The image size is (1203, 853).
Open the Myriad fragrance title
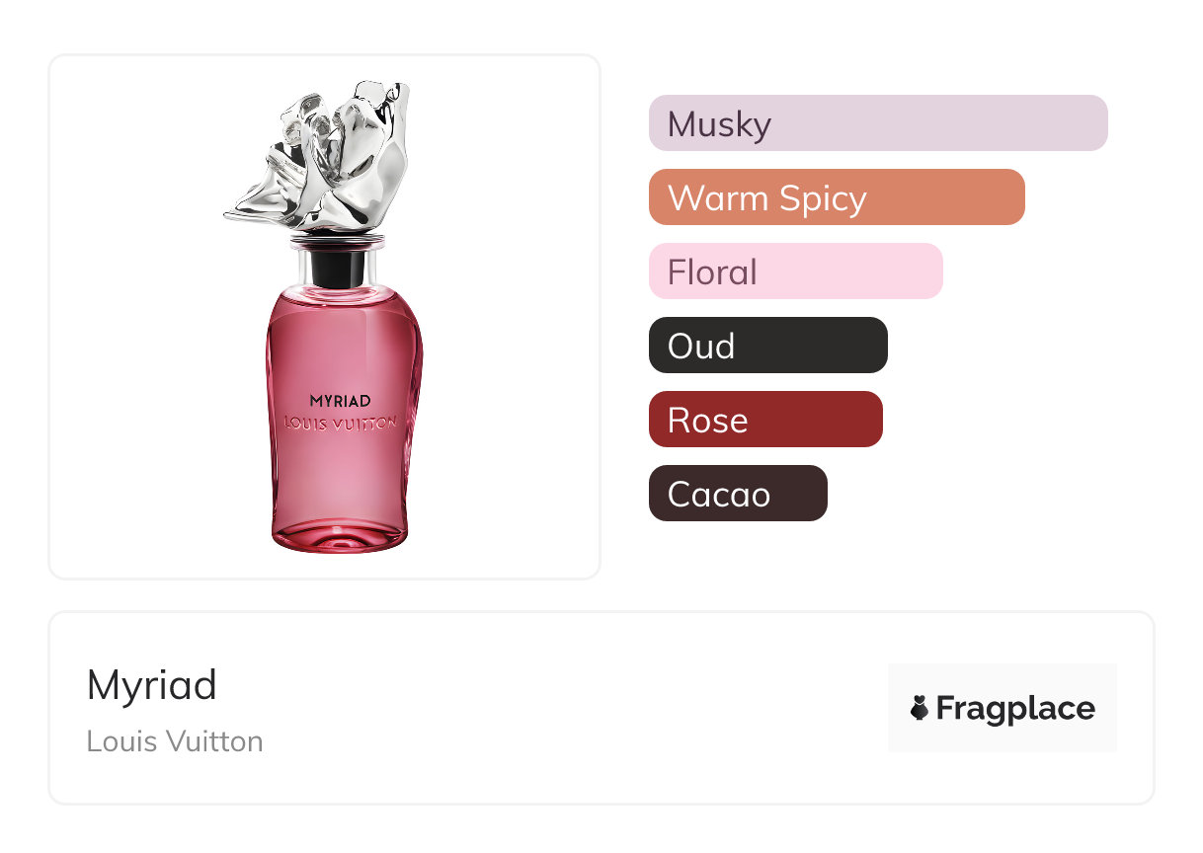(x=152, y=684)
